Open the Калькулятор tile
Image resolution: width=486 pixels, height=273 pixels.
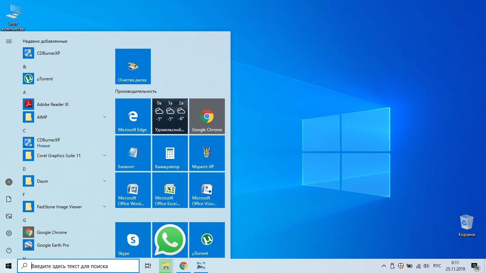(170, 153)
